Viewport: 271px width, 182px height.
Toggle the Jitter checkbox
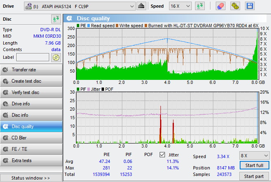click(x=163, y=155)
